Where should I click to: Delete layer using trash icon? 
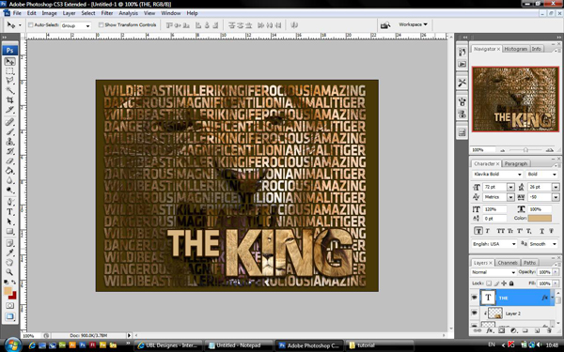pos(549,330)
